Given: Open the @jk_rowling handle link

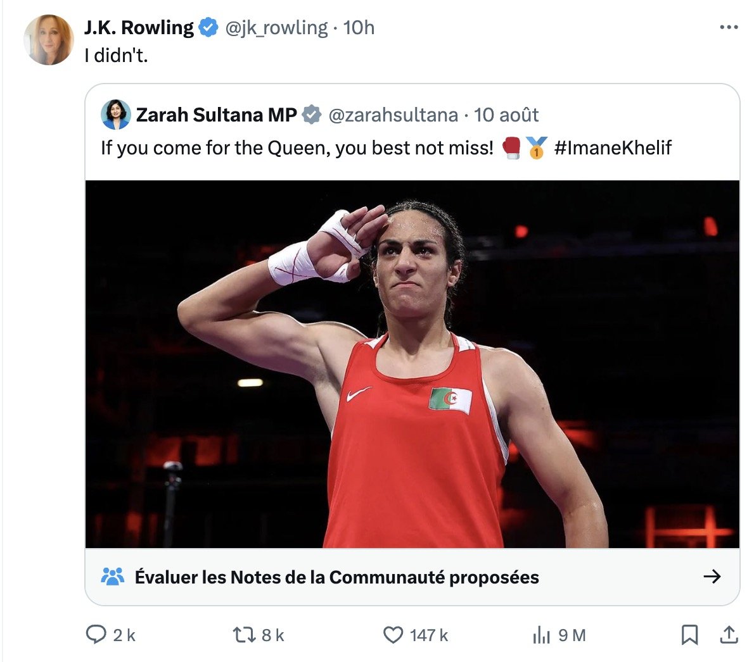Looking at the screenshot, I should tap(277, 28).
